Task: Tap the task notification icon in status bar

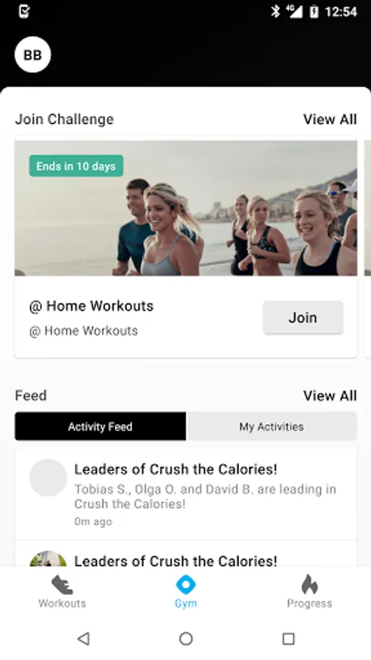Action: (24, 11)
